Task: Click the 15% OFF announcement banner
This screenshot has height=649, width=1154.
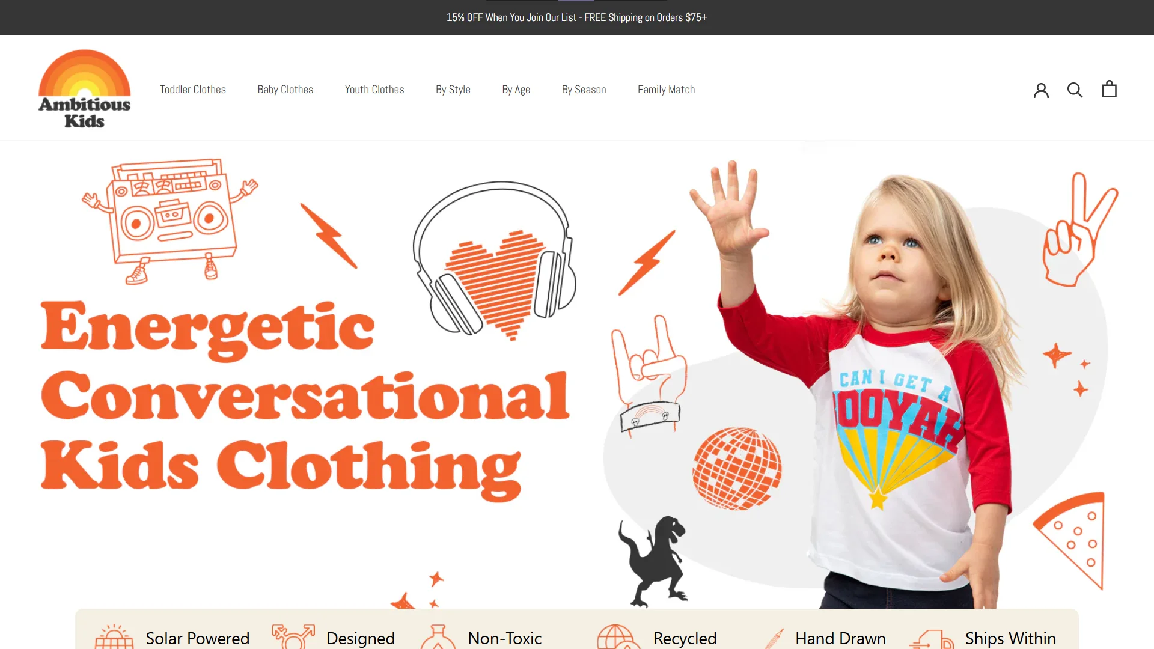Action: tap(577, 17)
